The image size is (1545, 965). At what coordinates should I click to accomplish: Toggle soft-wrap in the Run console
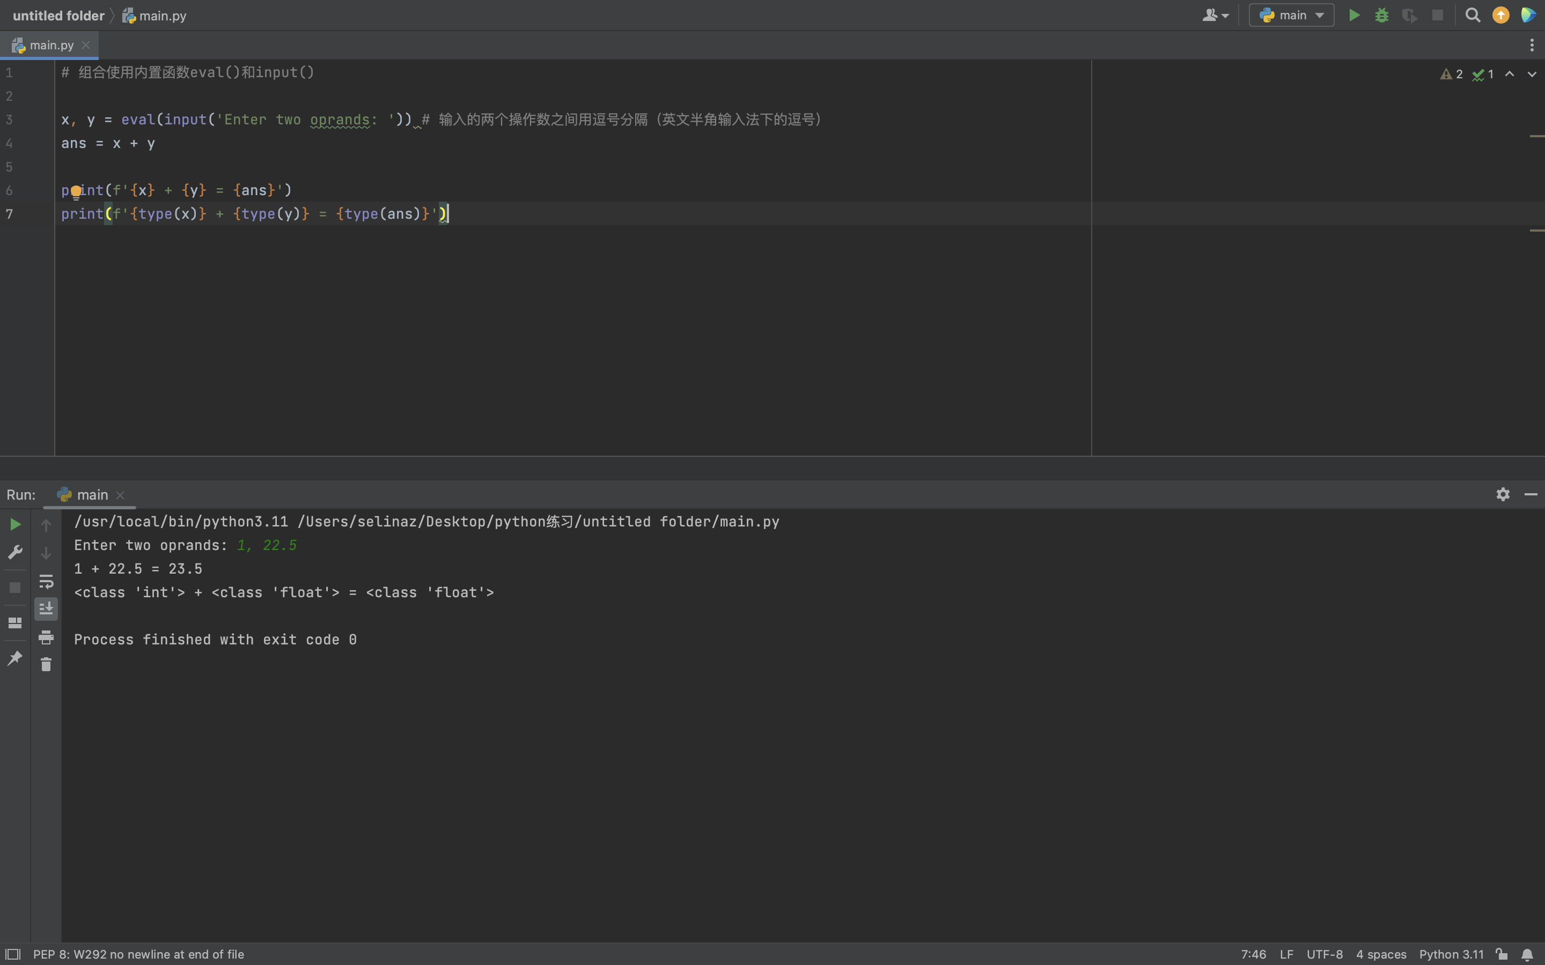click(46, 582)
